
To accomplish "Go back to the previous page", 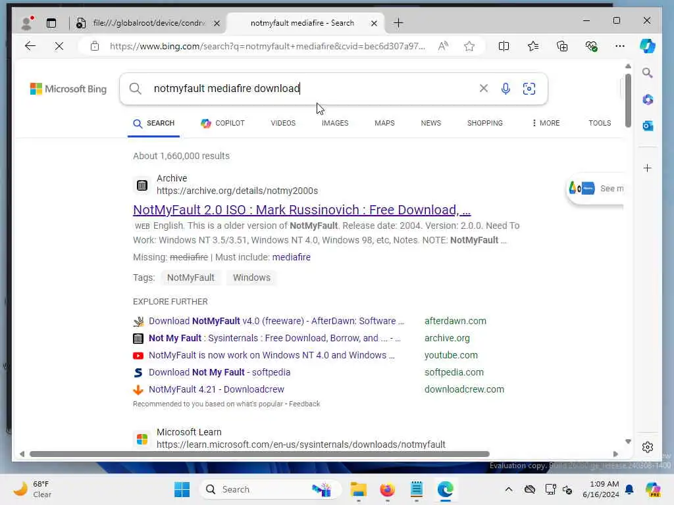I will pyautogui.click(x=30, y=46).
